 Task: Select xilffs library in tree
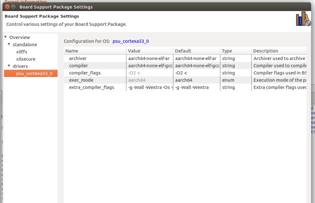(x=22, y=52)
